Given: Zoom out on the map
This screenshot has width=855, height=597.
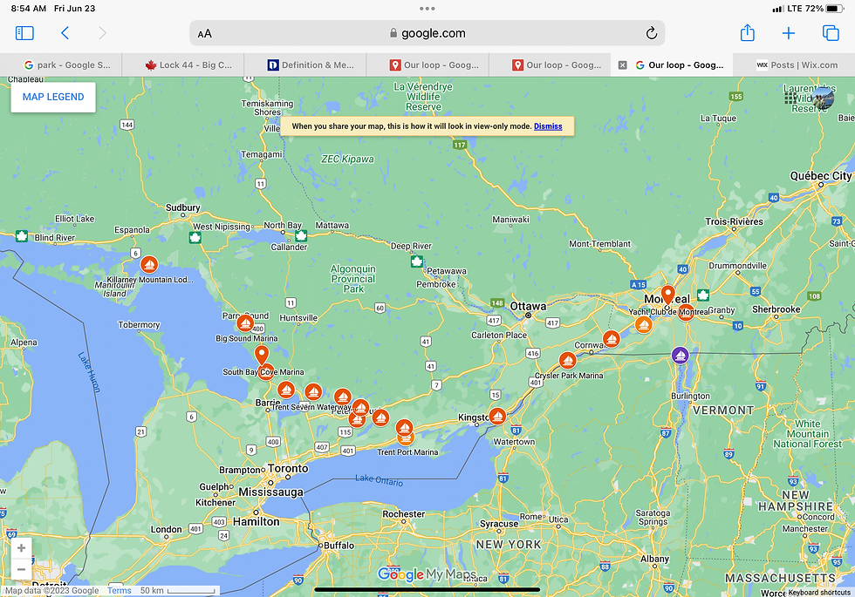Looking at the screenshot, I should (21, 570).
